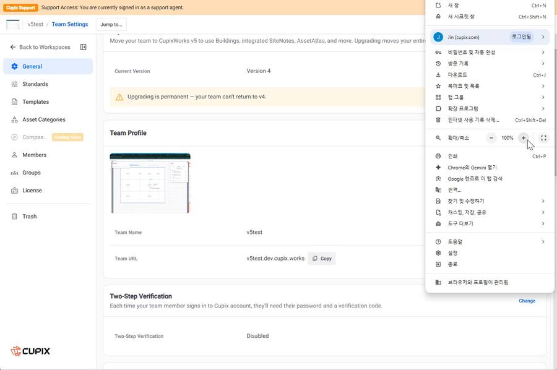Click the trash icon for 인터넷 사용 기록 삭제
Viewport: 557px width, 370px height.
(438, 120)
